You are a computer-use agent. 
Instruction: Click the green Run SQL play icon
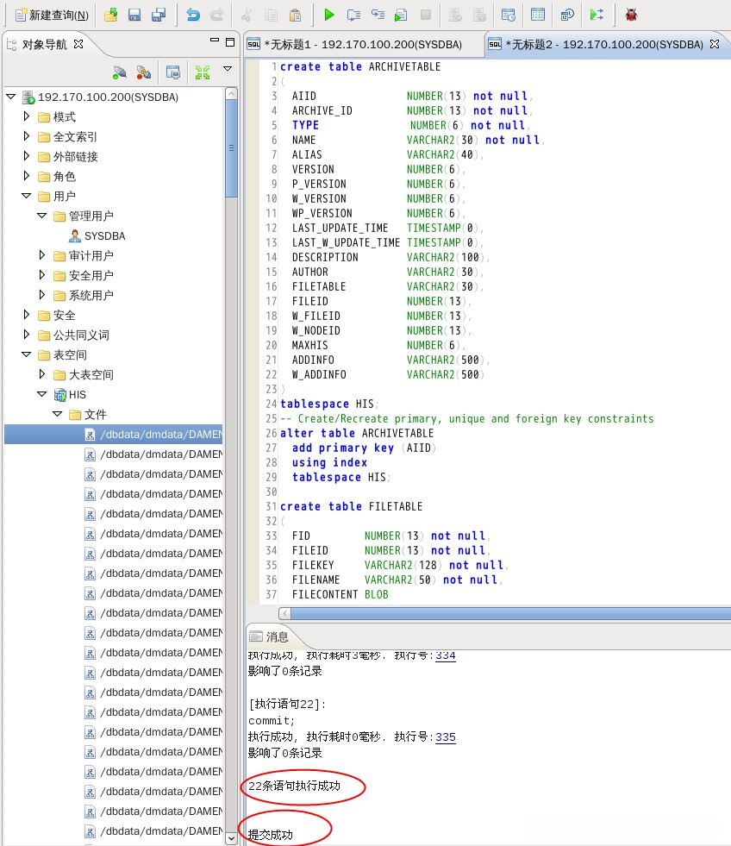329,15
